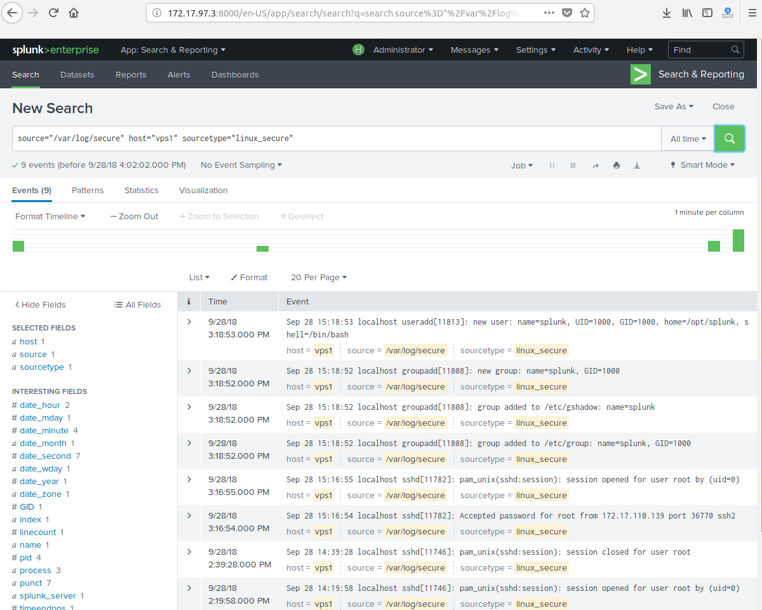762x610 pixels.
Task: Click the browser home icon
Action: click(x=74, y=13)
